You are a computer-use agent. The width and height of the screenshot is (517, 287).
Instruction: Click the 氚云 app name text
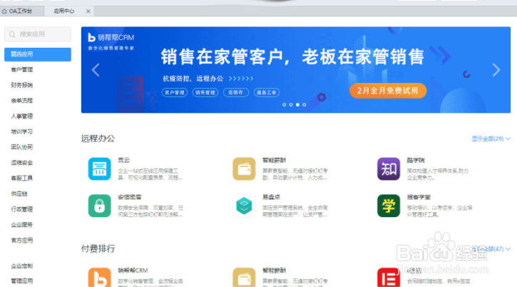click(x=123, y=161)
